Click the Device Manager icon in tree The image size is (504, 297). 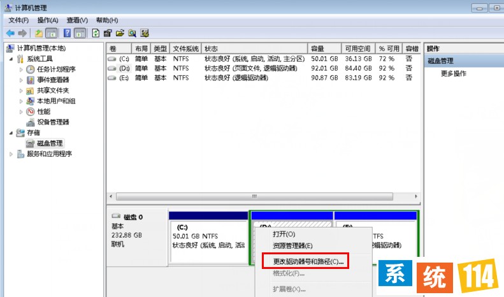coord(30,122)
